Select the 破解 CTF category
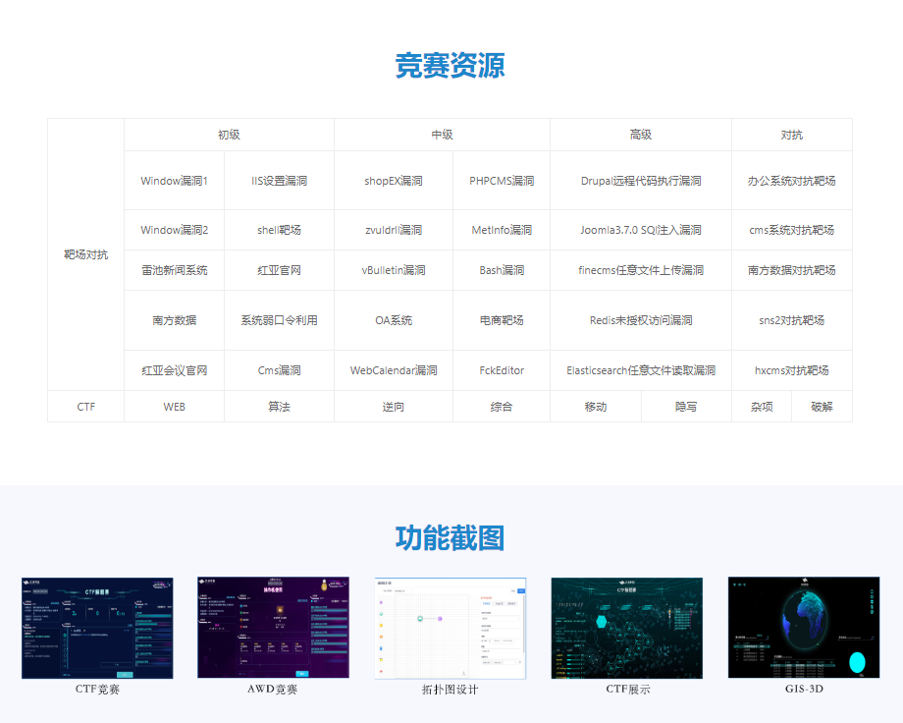The height and width of the screenshot is (723, 903). [822, 407]
